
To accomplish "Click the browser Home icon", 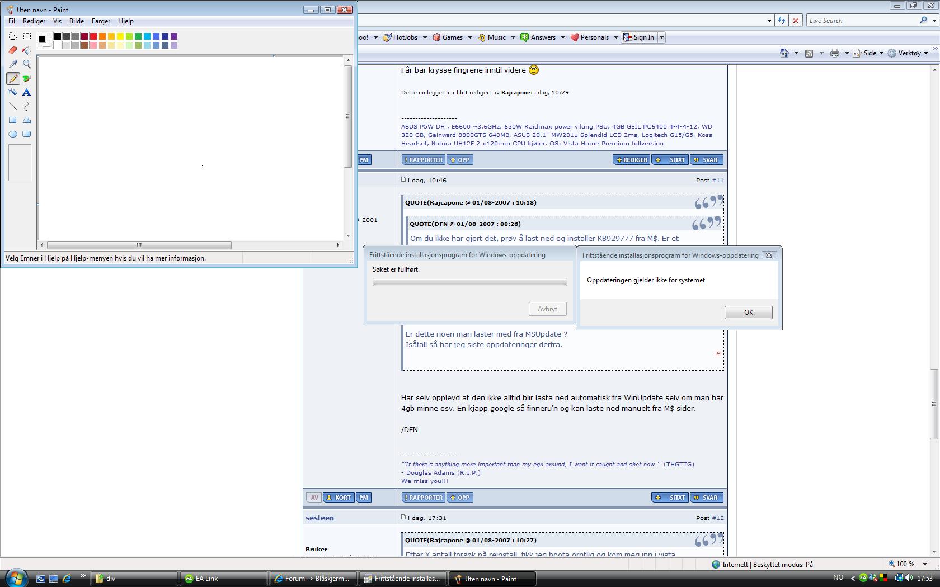I will 784,53.
